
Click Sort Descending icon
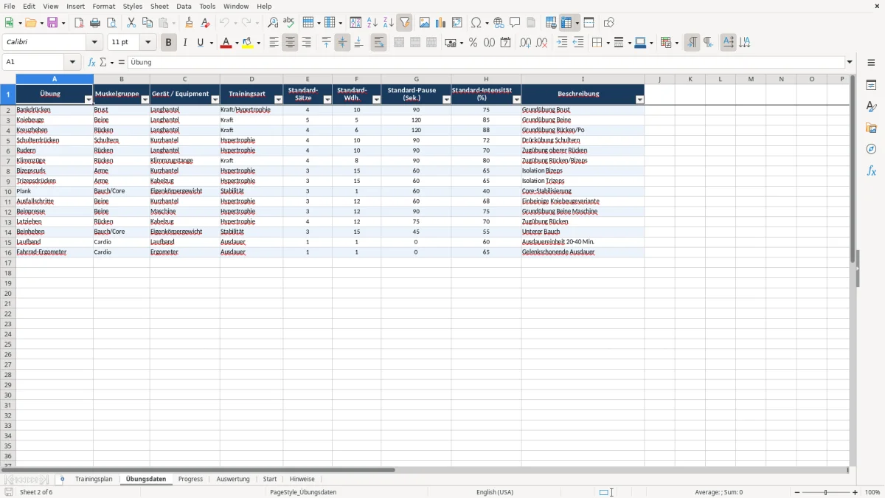pos(388,23)
